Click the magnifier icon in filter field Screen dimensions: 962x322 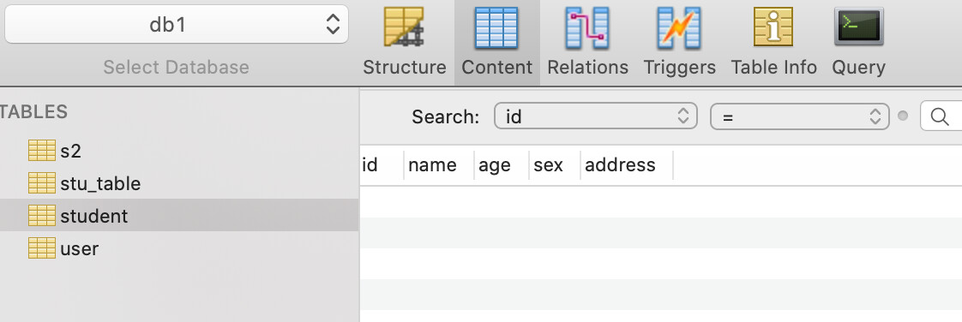pyautogui.click(x=940, y=116)
